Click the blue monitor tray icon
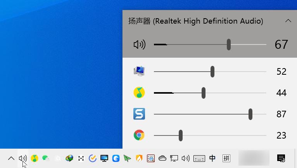Image resolution: width=297 pixels, height=168 pixels. click(104, 158)
